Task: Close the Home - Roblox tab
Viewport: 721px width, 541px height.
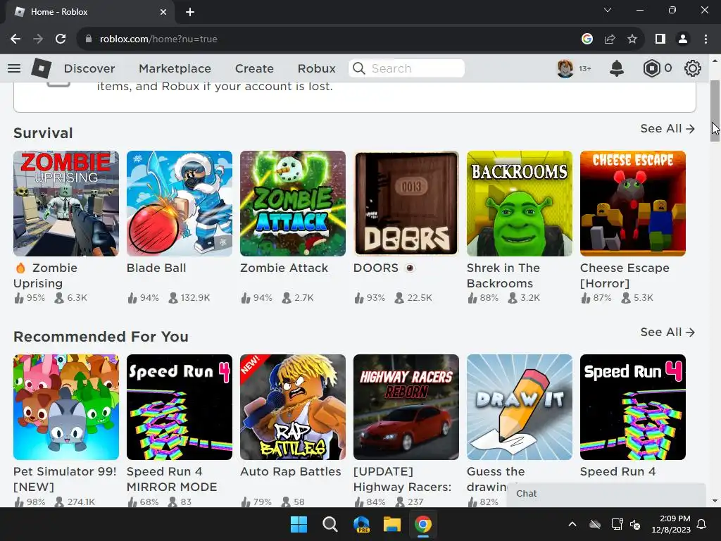Action: pyautogui.click(x=163, y=12)
